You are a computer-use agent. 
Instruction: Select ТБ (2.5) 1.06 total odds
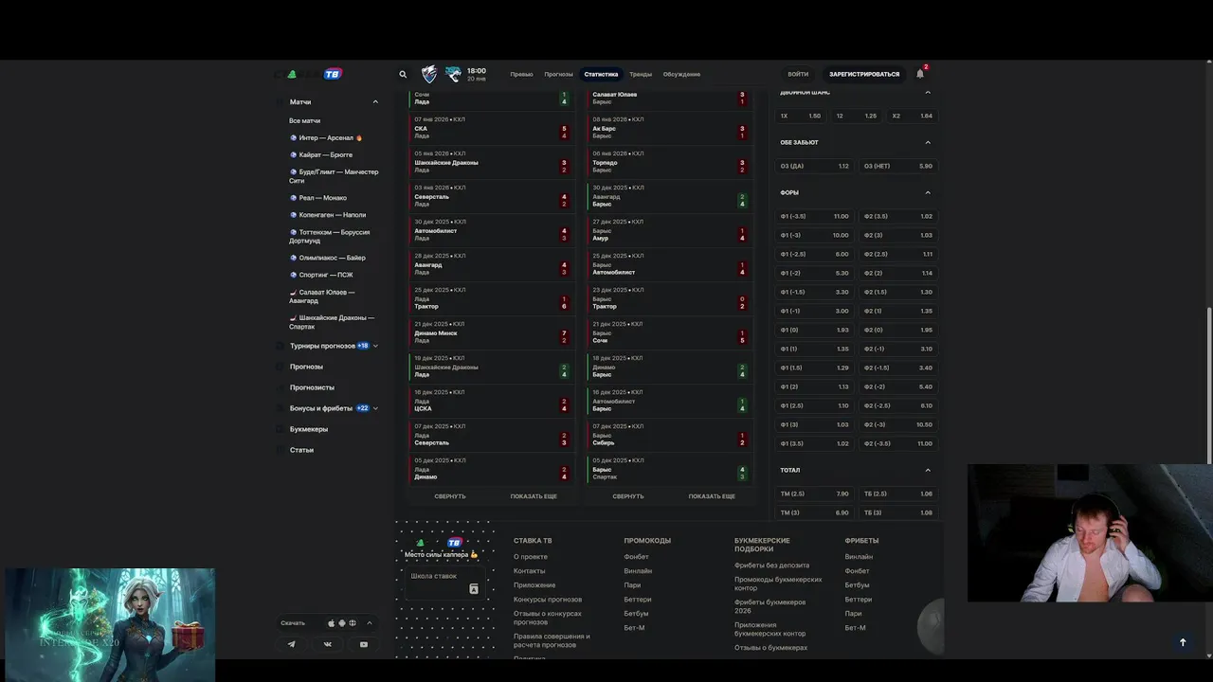click(898, 494)
